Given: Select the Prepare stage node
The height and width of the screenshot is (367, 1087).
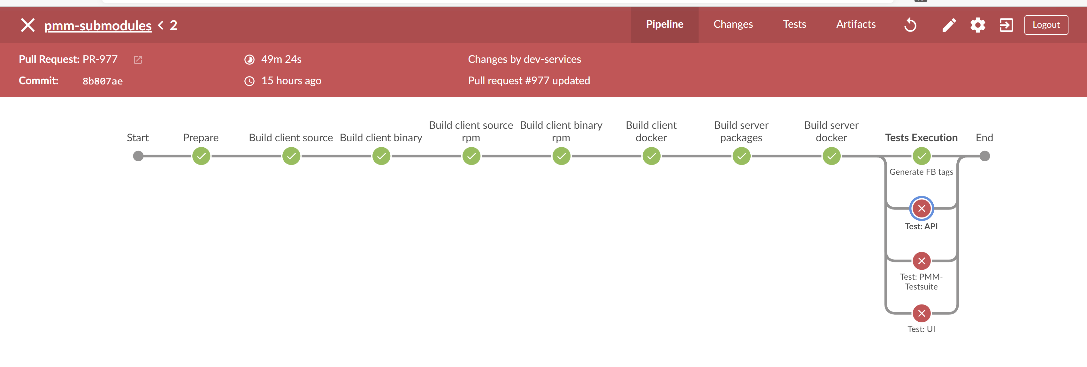Looking at the screenshot, I should pyautogui.click(x=201, y=156).
